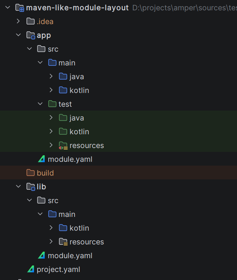The height and width of the screenshot is (280, 237).
Task: Collapse the app module node
Action: [x=18, y=35]
